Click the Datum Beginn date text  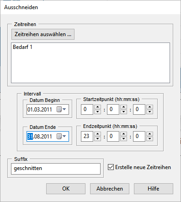coord(40,109)
